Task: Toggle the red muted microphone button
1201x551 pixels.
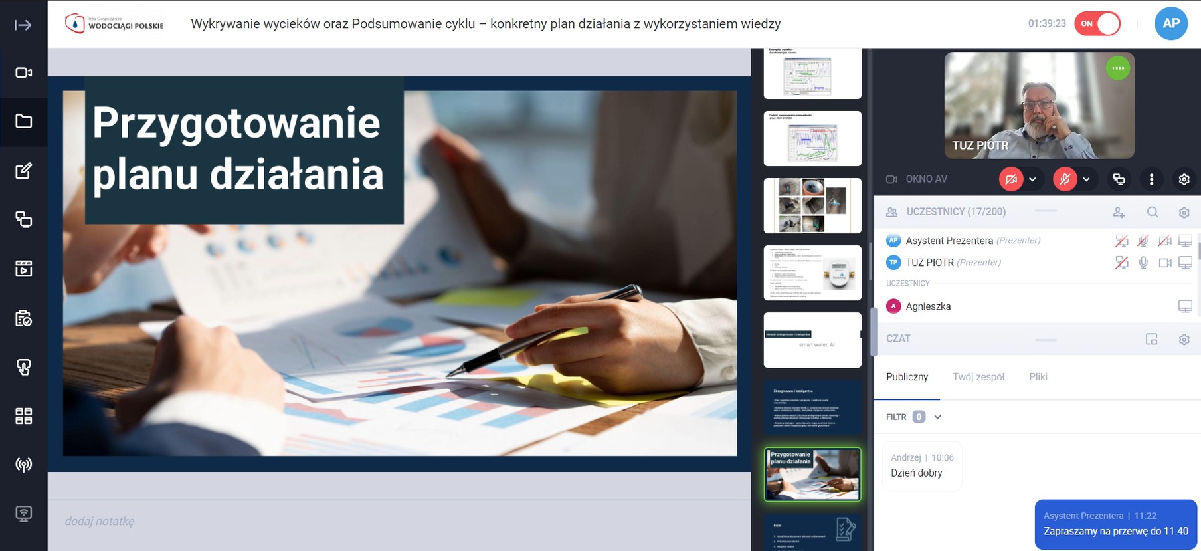Action: tap(1064, 179)
